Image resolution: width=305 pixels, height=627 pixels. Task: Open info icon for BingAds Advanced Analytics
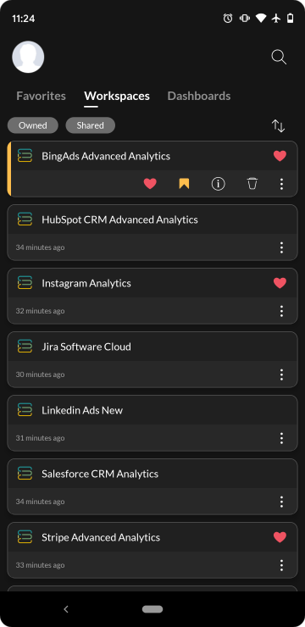click(x=218, y=184)
